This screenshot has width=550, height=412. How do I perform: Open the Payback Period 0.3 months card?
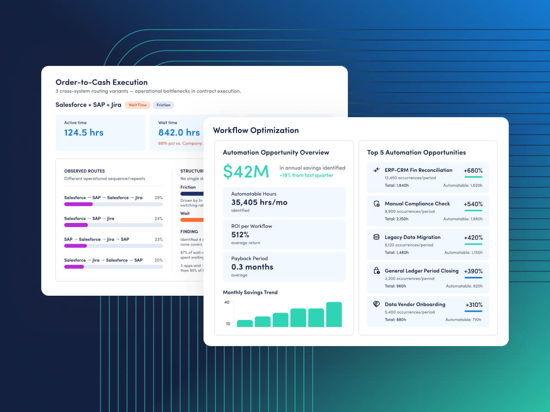(284, 267)
